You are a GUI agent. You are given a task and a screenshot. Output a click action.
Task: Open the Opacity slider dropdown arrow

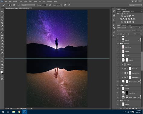tap(47, 5)
